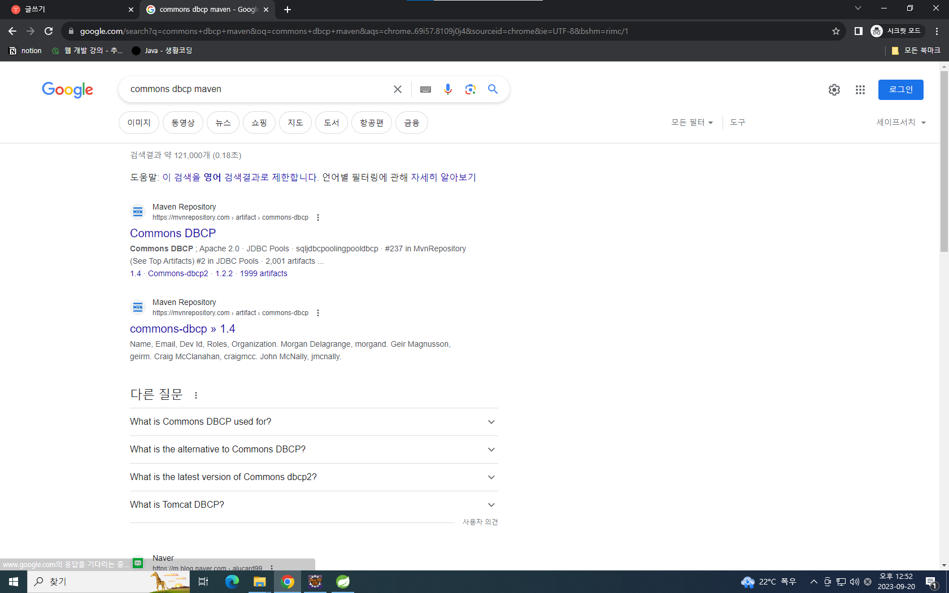Open the Commons-dbcp2 sitelink

178,273
